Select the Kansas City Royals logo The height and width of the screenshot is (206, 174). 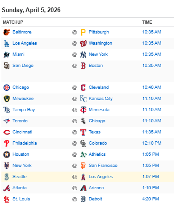[83, 99]
